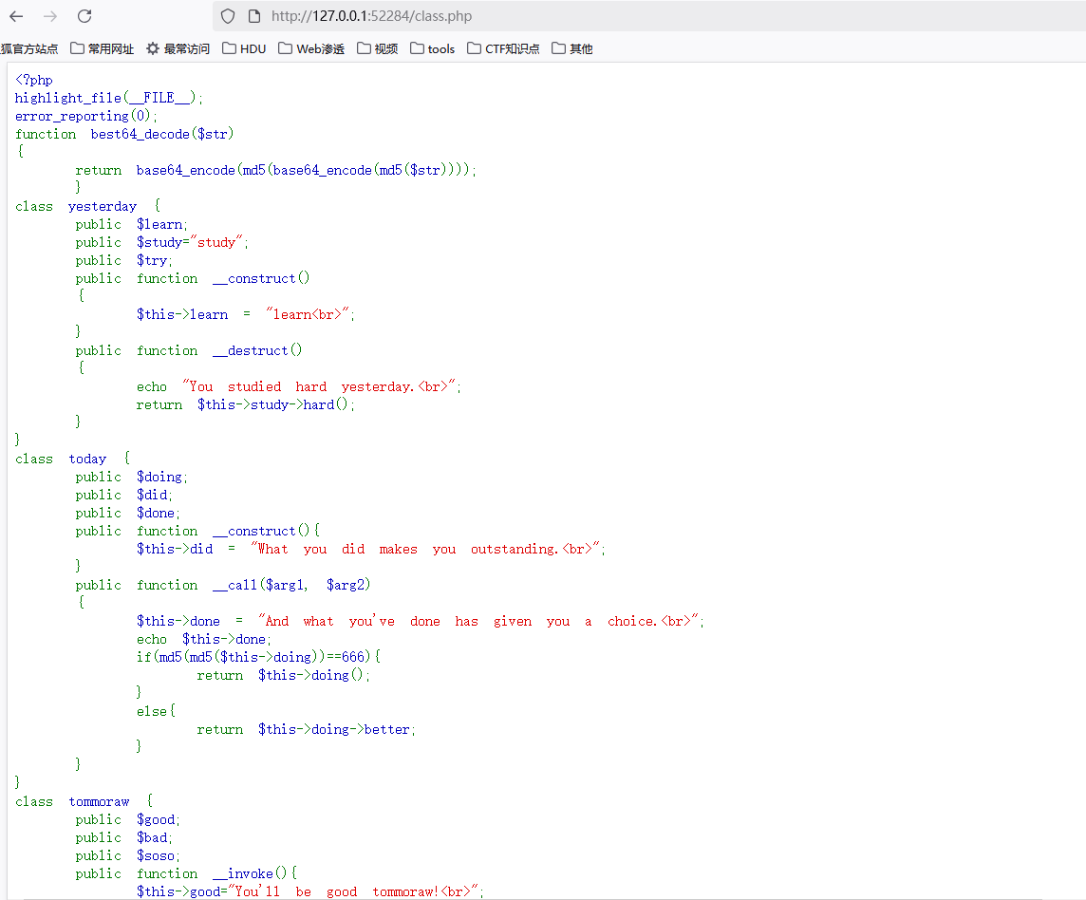This screenshot has width=1086, height=900.
Task: Click the string "And what you've done has given
Action: pos(480,621)
